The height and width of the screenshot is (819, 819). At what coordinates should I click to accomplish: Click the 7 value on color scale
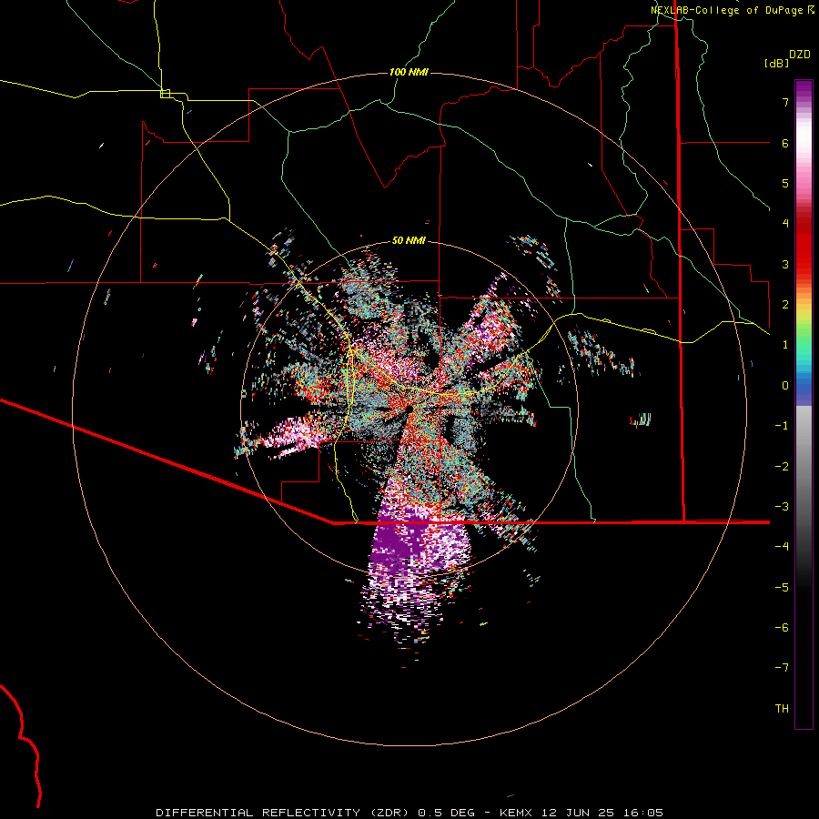(785, 102)
